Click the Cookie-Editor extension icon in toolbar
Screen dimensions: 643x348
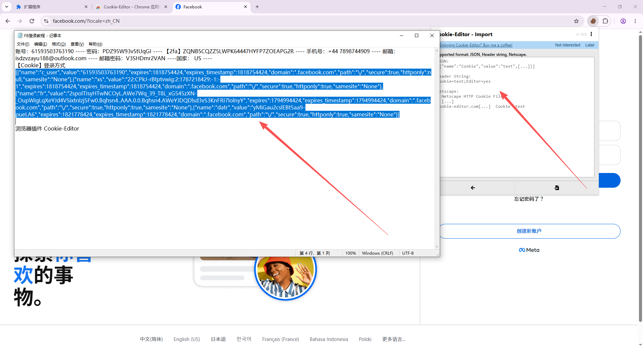click(593, 21)
